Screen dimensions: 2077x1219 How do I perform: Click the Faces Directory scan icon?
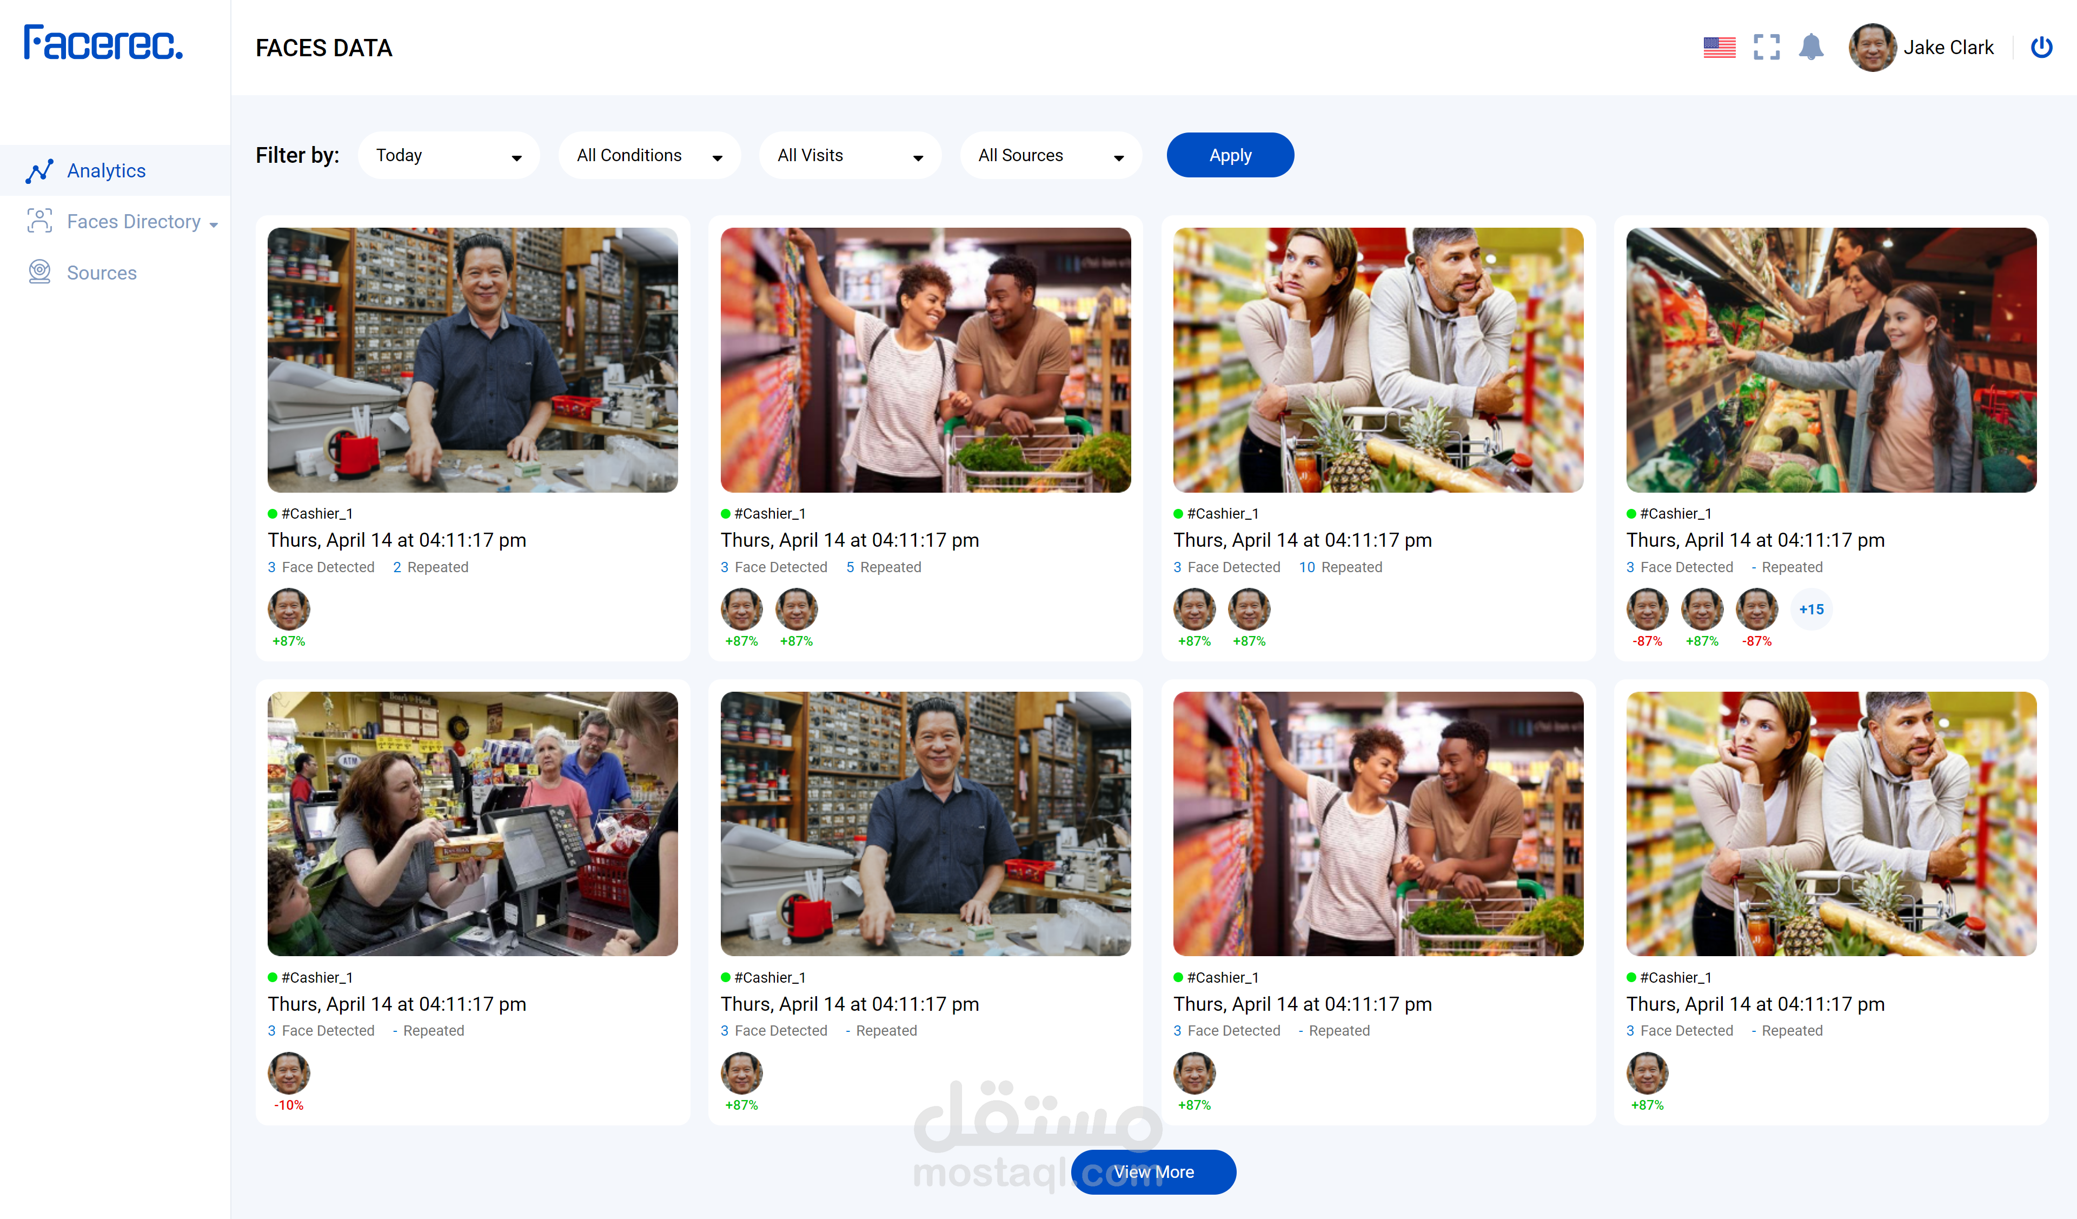[x=39, y=221]
